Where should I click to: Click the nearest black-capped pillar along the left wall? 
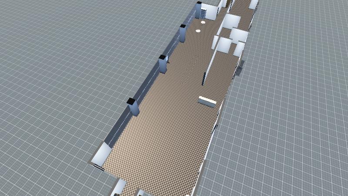pyautogui.click(x=133, y=107)
